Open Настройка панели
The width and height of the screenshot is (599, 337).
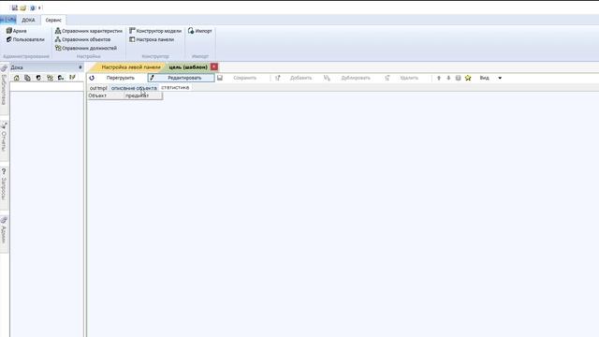pyautogui.click(x=152, y=39)
